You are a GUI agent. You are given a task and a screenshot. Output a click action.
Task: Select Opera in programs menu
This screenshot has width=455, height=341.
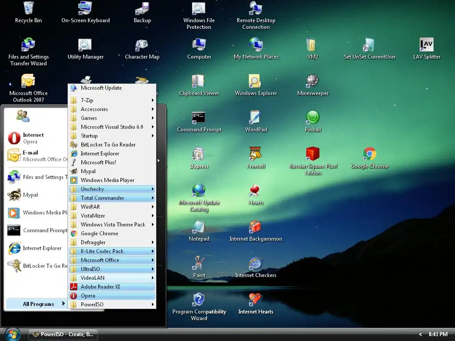pos(112,295)
